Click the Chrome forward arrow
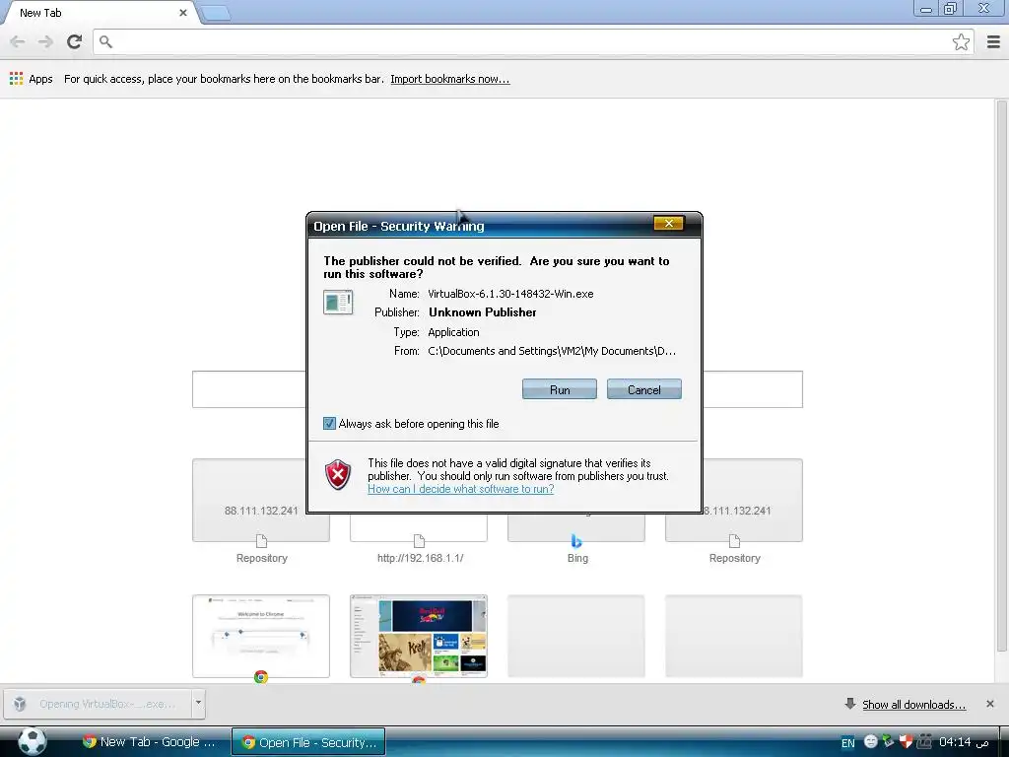Image resolution: width=1009 pixels, height=757 pixels. pyautogui.click(x=45, y=41)
